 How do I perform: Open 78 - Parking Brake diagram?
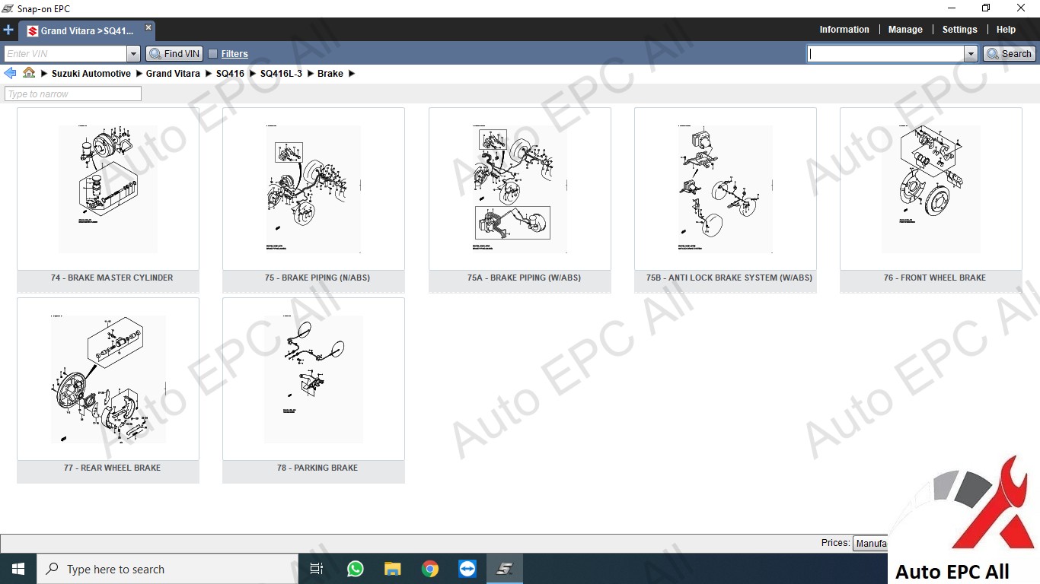coord(314,389)
